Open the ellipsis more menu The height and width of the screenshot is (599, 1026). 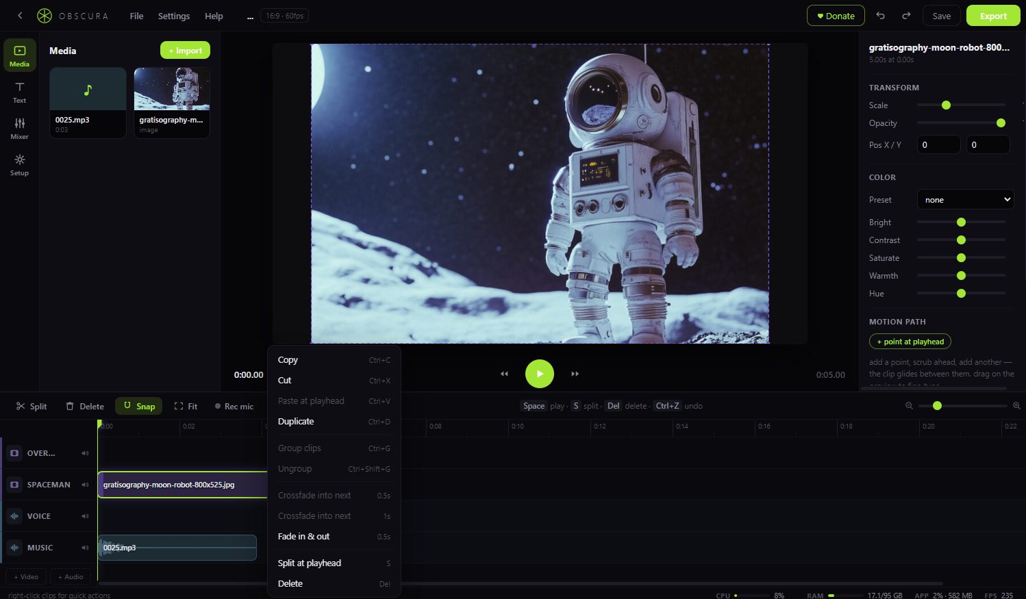pyautogui.click(x=250, y=16)
